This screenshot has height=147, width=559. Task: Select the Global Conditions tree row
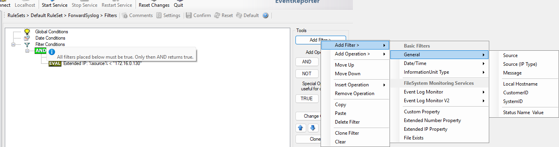51,31
